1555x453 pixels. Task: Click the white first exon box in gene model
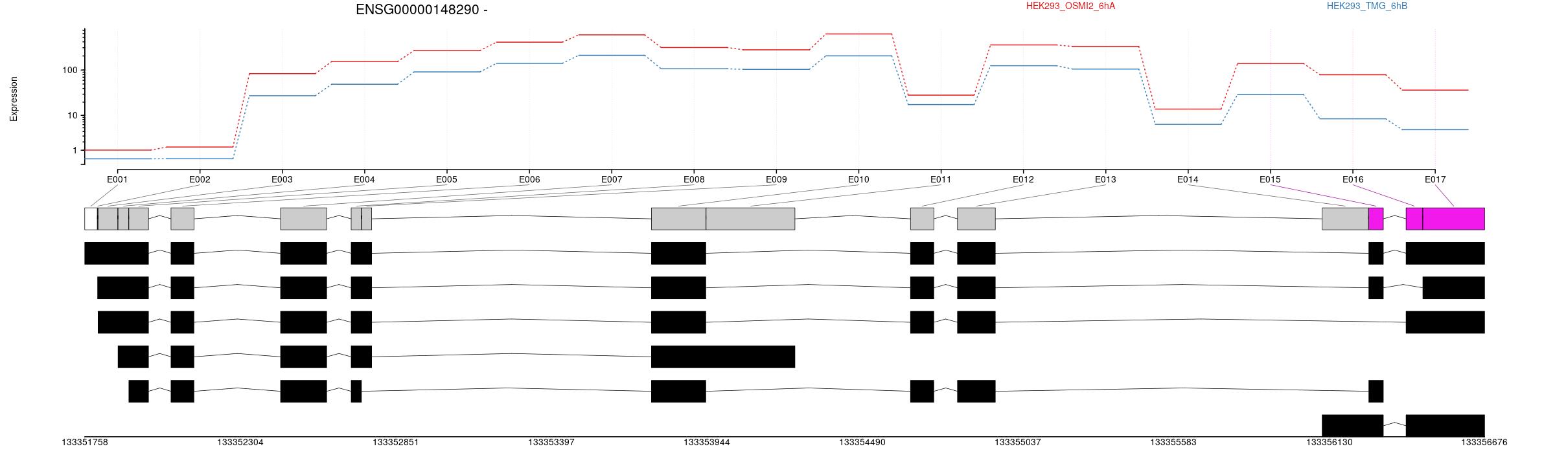(91, 219)
